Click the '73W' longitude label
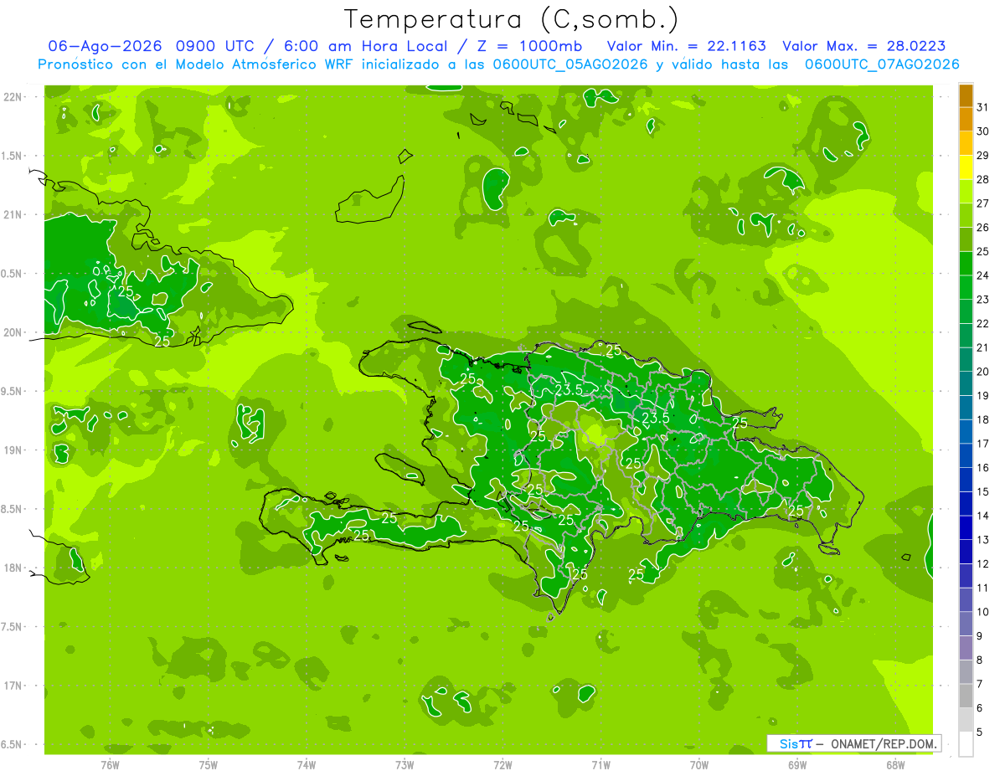 [405, 765]
